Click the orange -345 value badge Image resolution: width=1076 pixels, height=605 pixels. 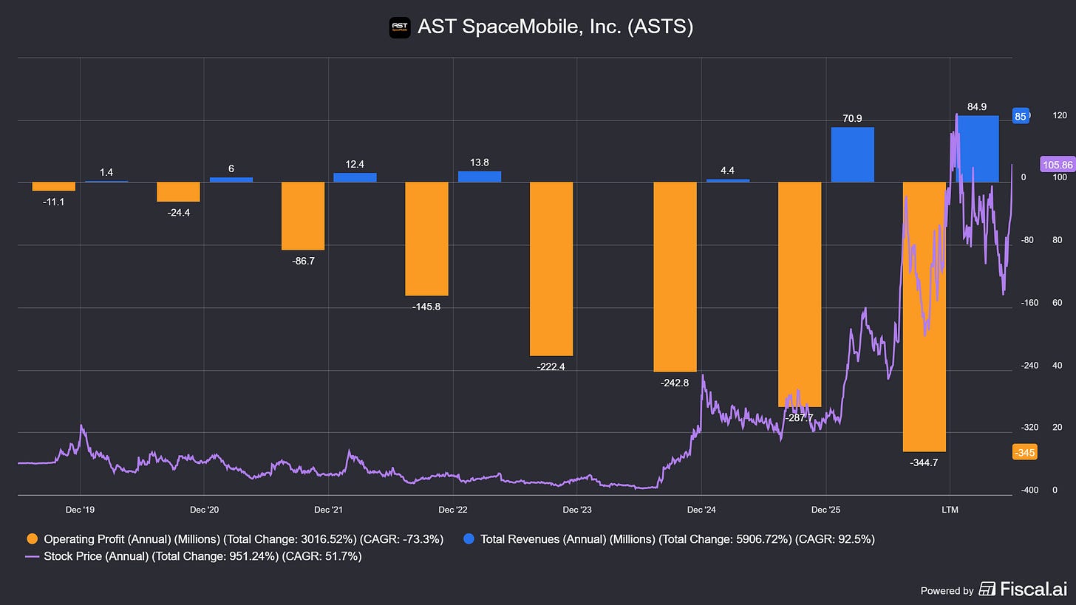1024,452
